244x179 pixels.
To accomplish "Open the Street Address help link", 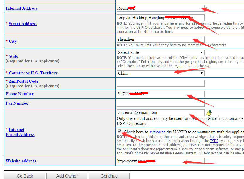I will 23,24.
